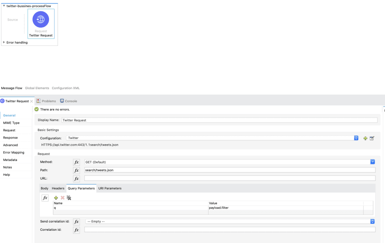Click into the Correlation id field

coord(230,229)
